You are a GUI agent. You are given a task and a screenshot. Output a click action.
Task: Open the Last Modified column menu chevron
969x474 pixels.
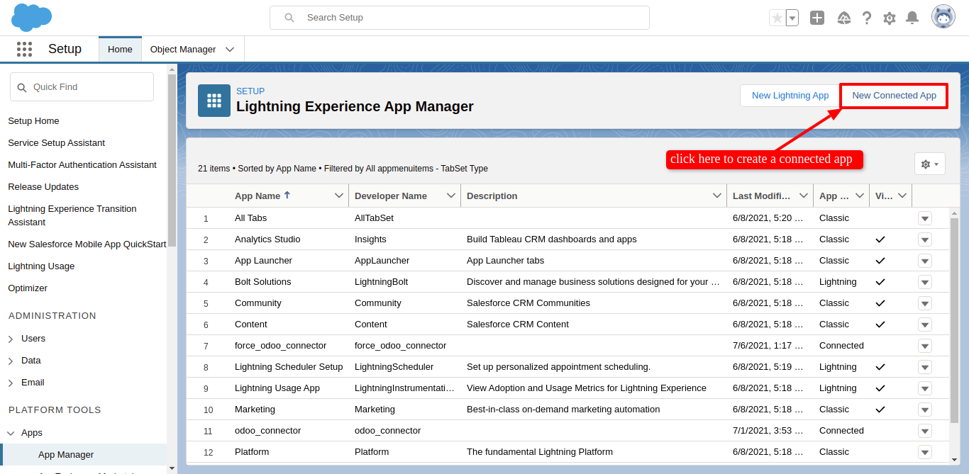804,196
